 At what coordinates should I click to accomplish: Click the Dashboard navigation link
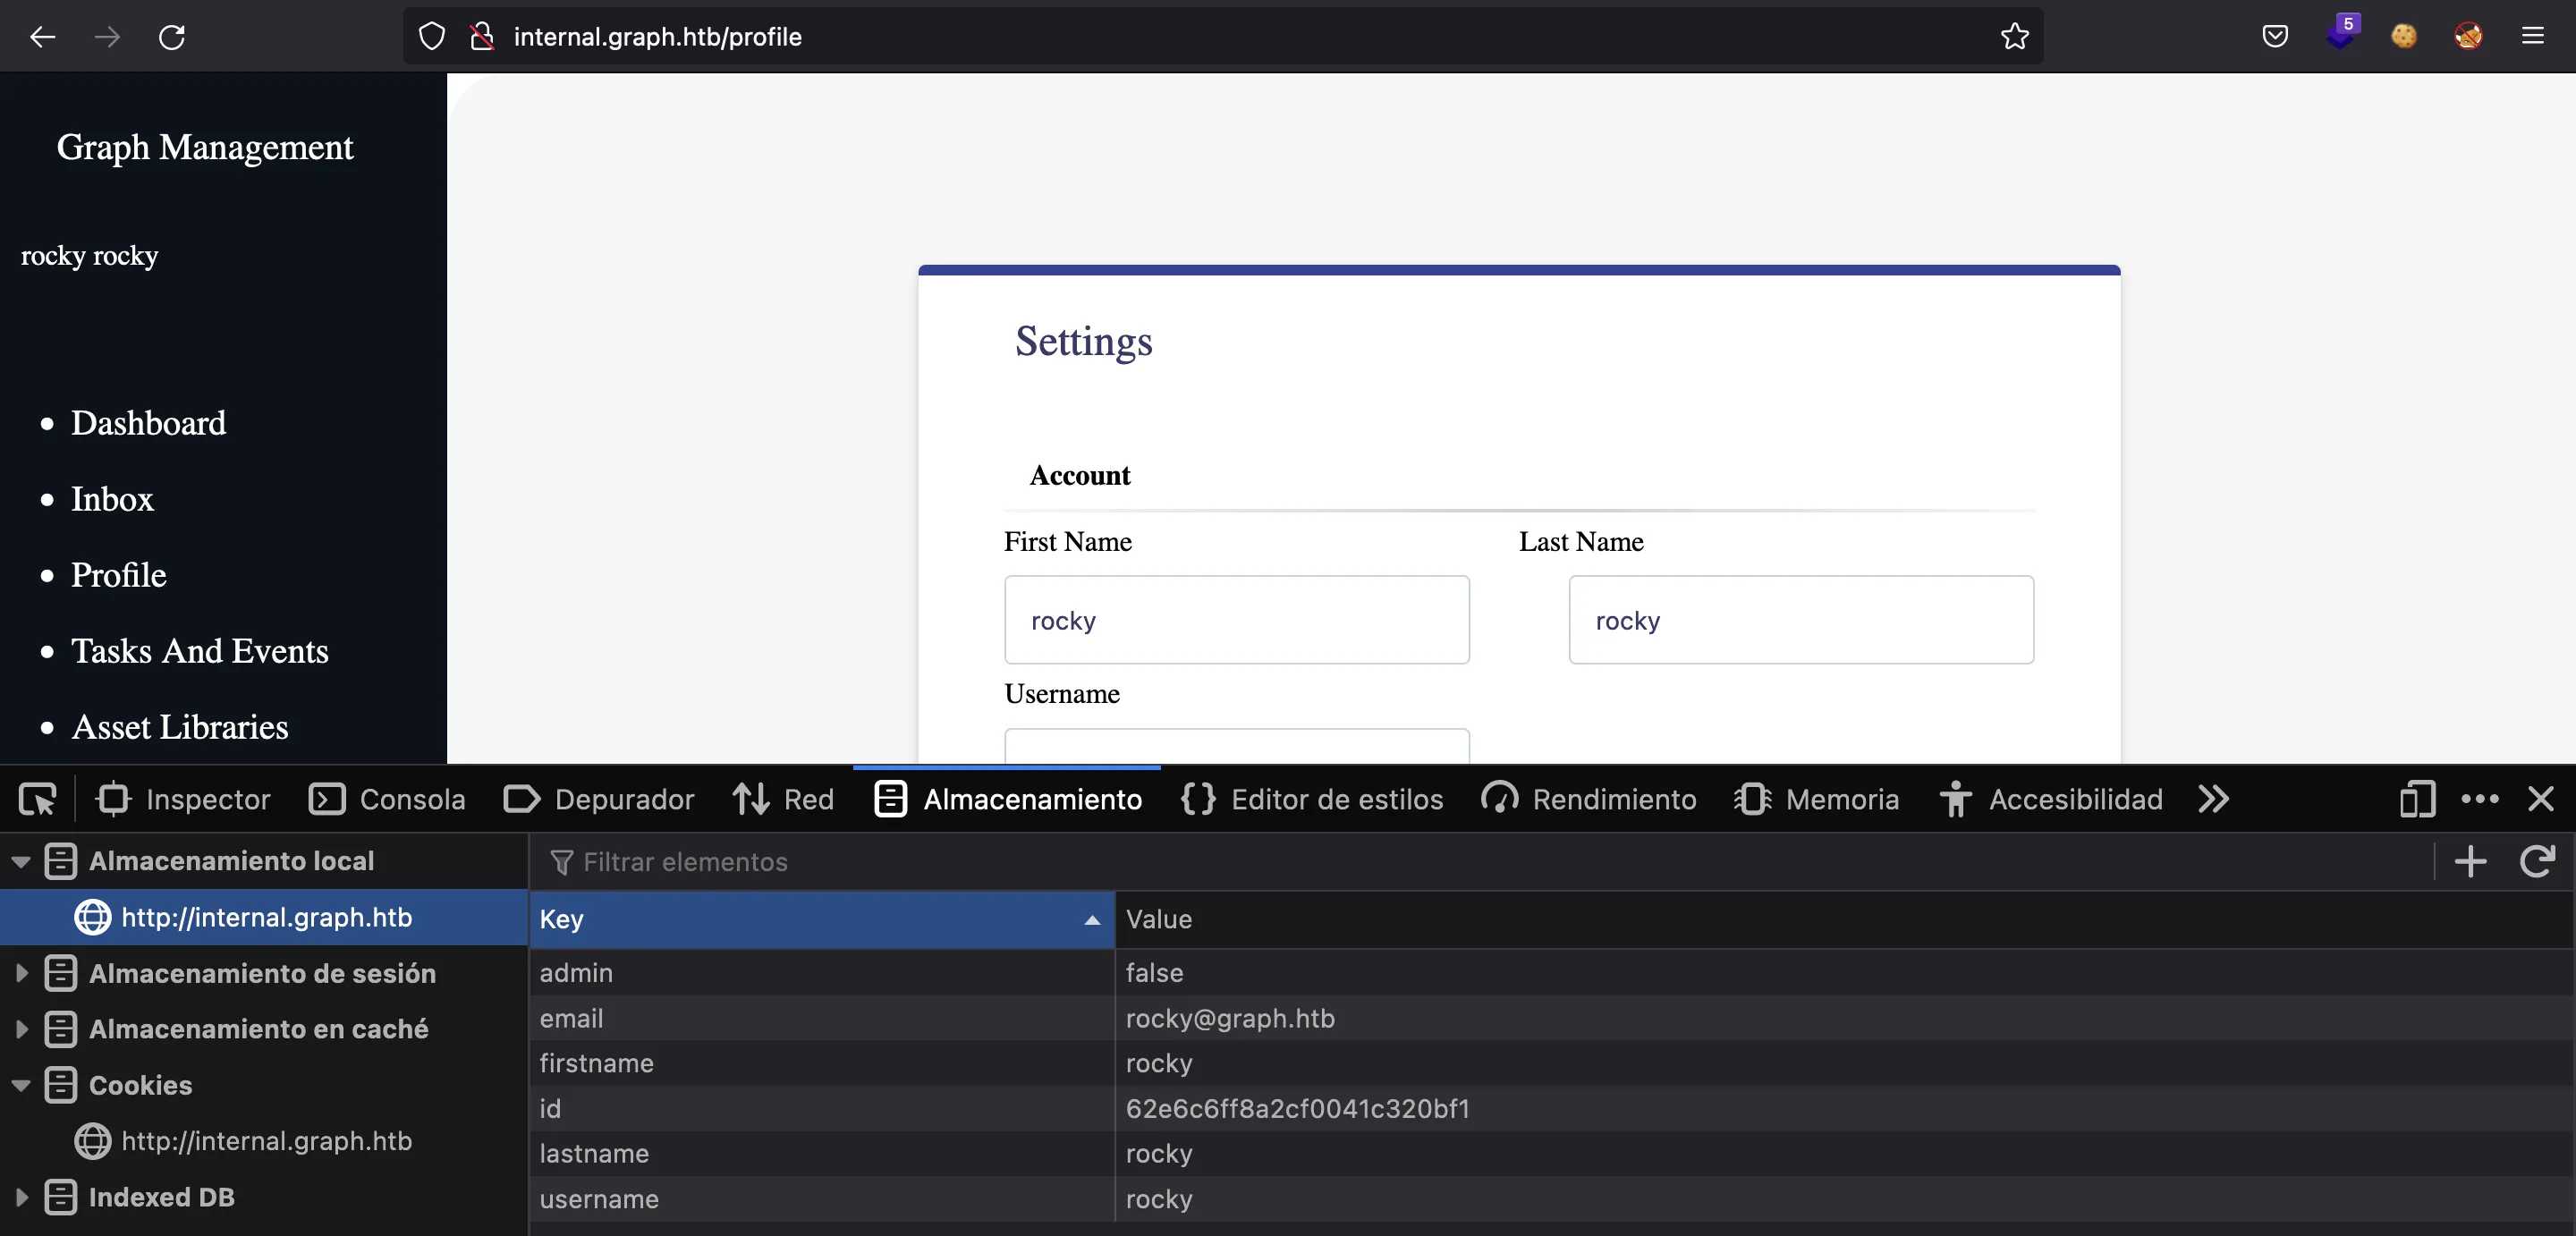[x=146, y=422]
